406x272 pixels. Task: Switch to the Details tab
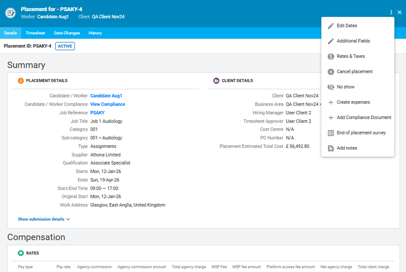coord(10,33)
